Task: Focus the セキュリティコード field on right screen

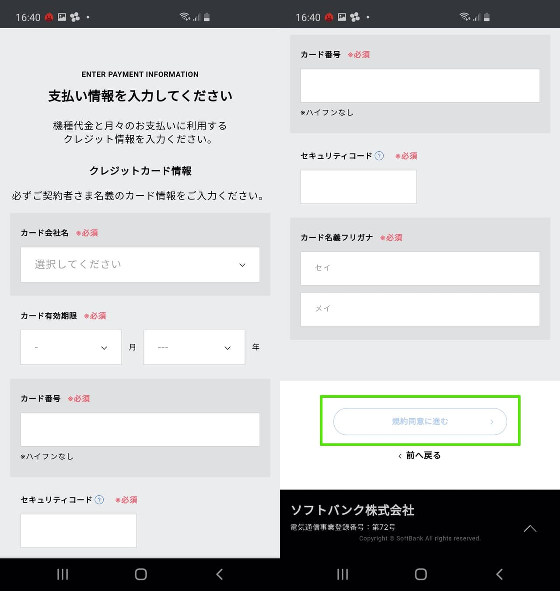Action: [358, 187]
